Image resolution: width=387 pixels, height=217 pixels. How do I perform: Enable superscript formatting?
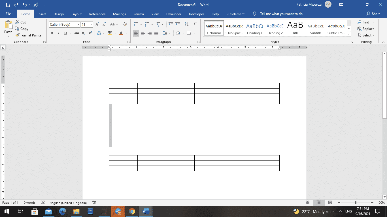90,33
